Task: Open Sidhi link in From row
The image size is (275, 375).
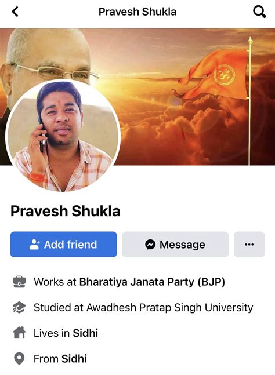Action: (x=74, y=359)
